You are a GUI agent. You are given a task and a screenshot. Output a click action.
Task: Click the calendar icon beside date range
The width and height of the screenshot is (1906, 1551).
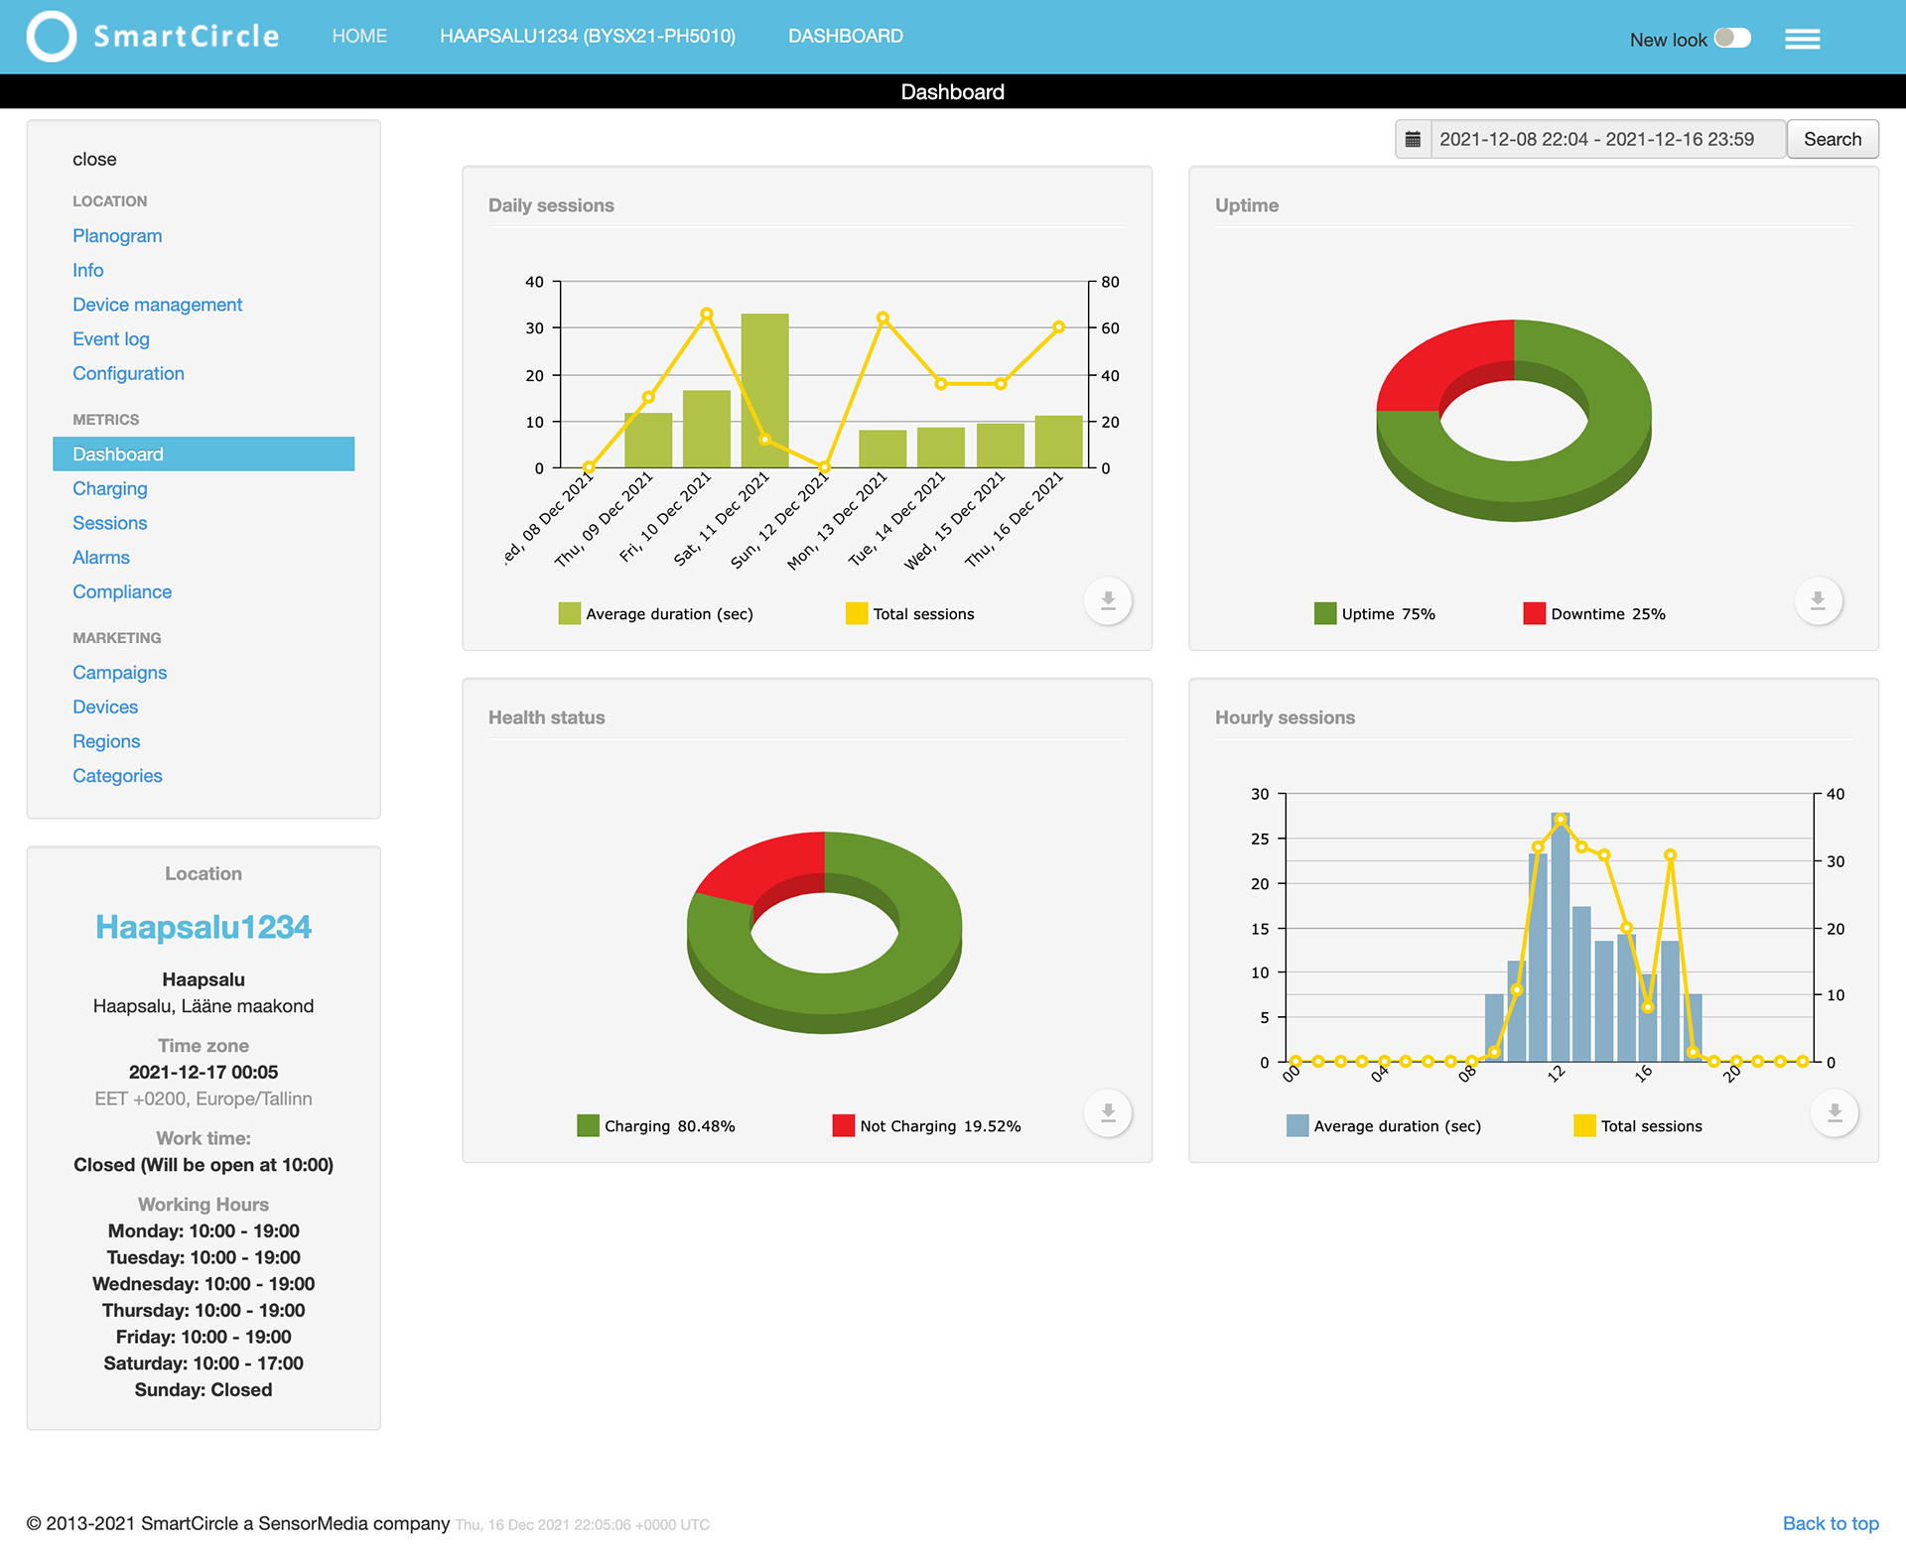pyautogui.click(x=1413, y=139)
